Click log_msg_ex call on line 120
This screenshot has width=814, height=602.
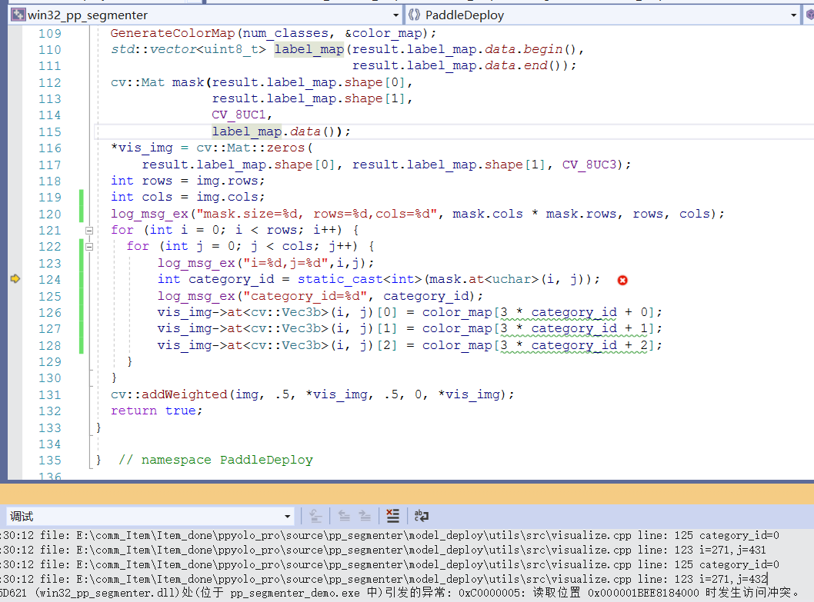(149, 214)
